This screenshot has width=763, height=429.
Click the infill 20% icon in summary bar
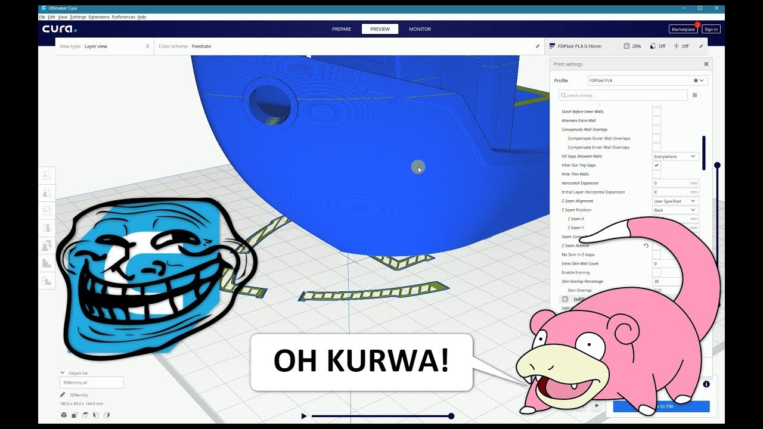[x=626, y=46]
